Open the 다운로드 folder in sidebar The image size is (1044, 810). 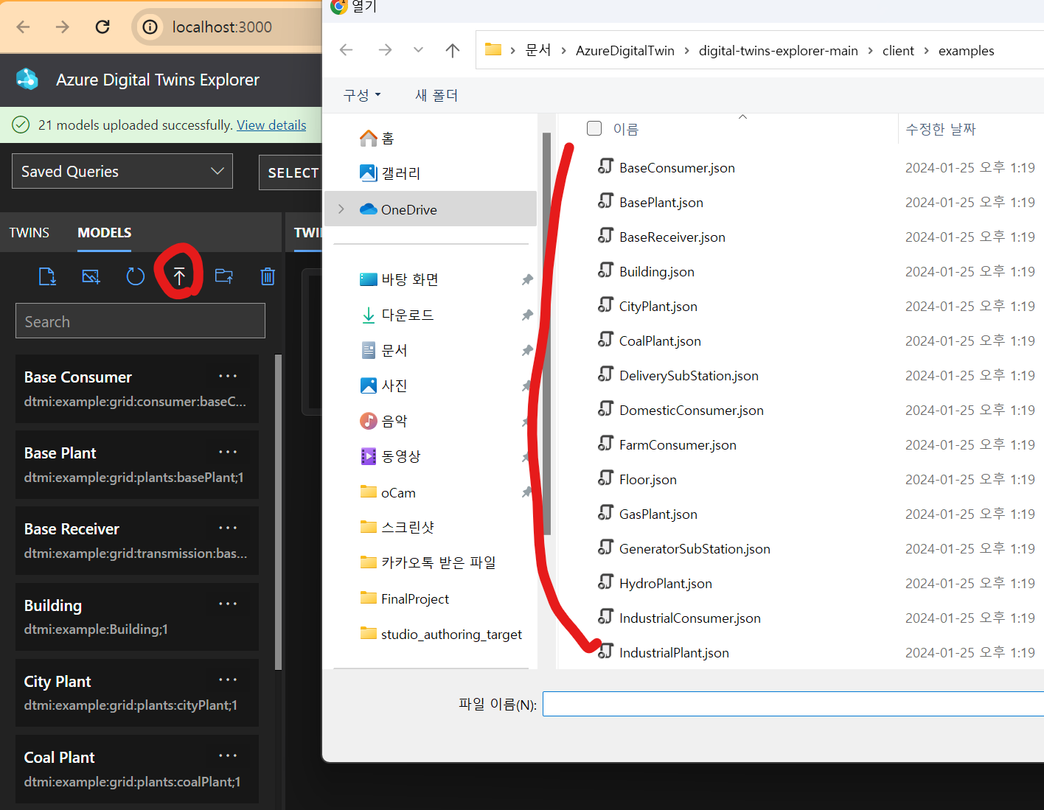397,315
